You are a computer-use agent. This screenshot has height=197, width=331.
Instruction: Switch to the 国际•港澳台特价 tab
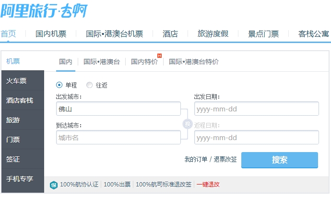tap(194, 62)
